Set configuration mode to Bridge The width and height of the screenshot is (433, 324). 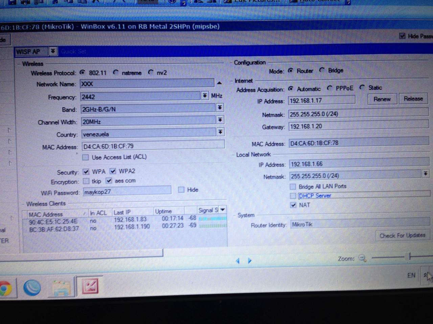pos(322,70)
